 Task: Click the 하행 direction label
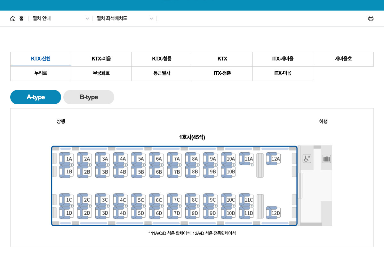pyautogui.click(x=323, y=121)
